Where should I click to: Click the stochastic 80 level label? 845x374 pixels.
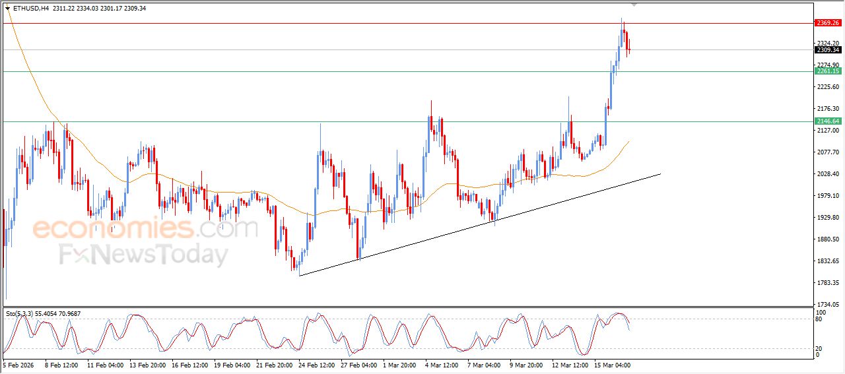pyautogui.click(x=819, y=319)
